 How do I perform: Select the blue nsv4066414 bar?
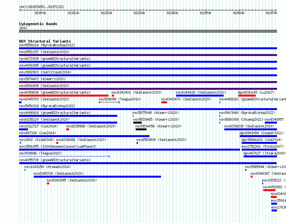pos(68,116)
